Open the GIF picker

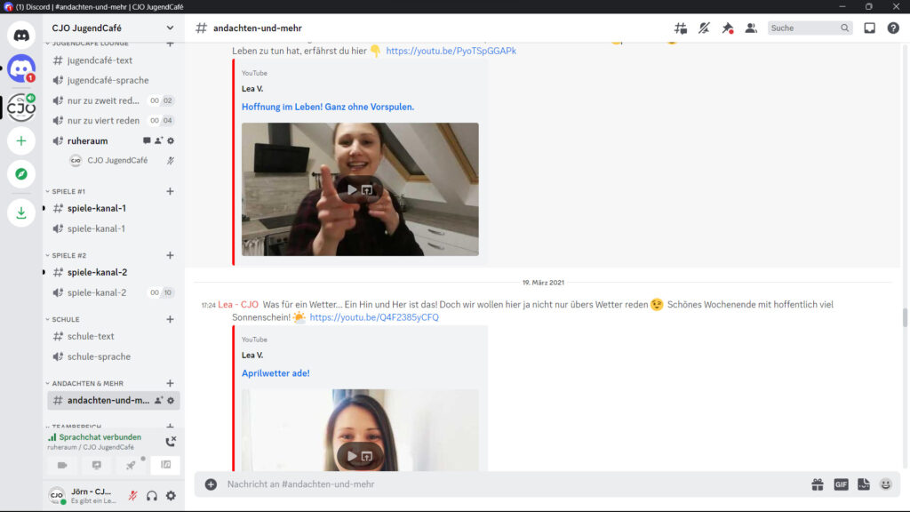pos(841,484)
